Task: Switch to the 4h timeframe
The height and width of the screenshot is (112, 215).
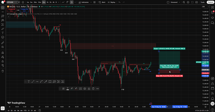Action: click(x=54, y=2)
